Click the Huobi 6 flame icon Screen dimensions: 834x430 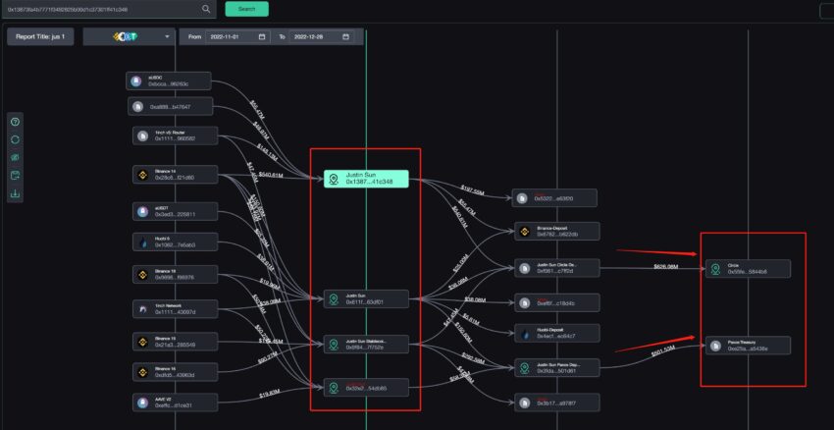[141, 241]
